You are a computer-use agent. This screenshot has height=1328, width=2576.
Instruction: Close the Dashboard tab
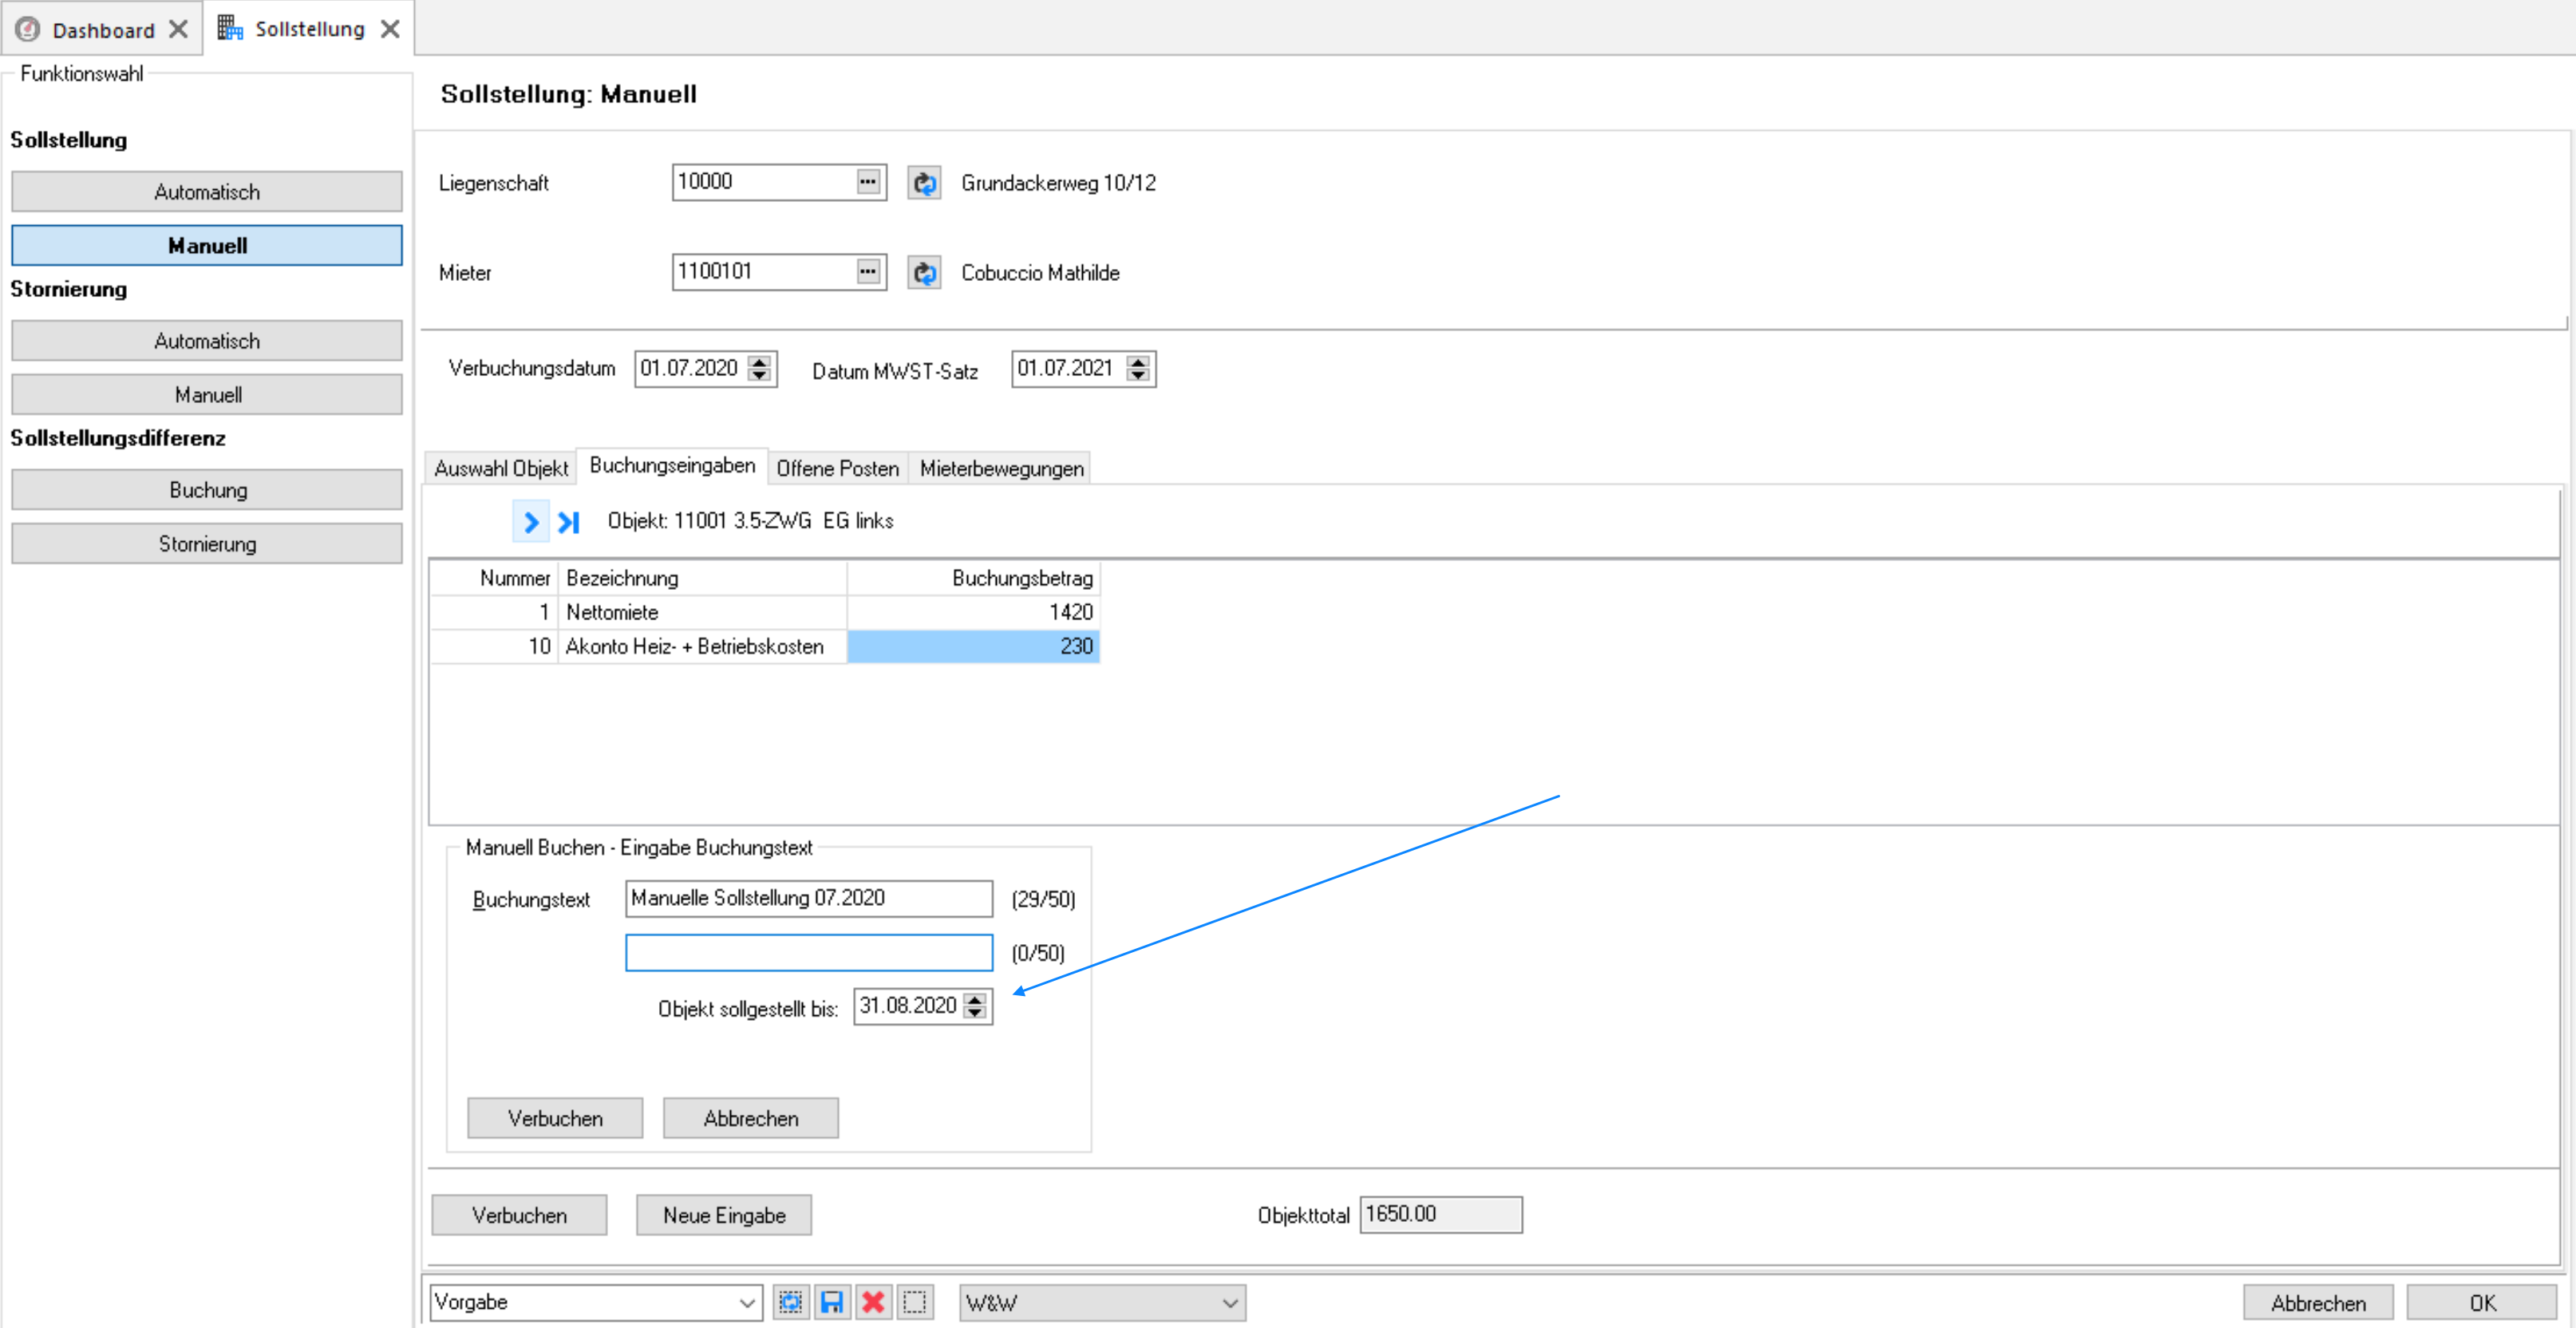178,29
